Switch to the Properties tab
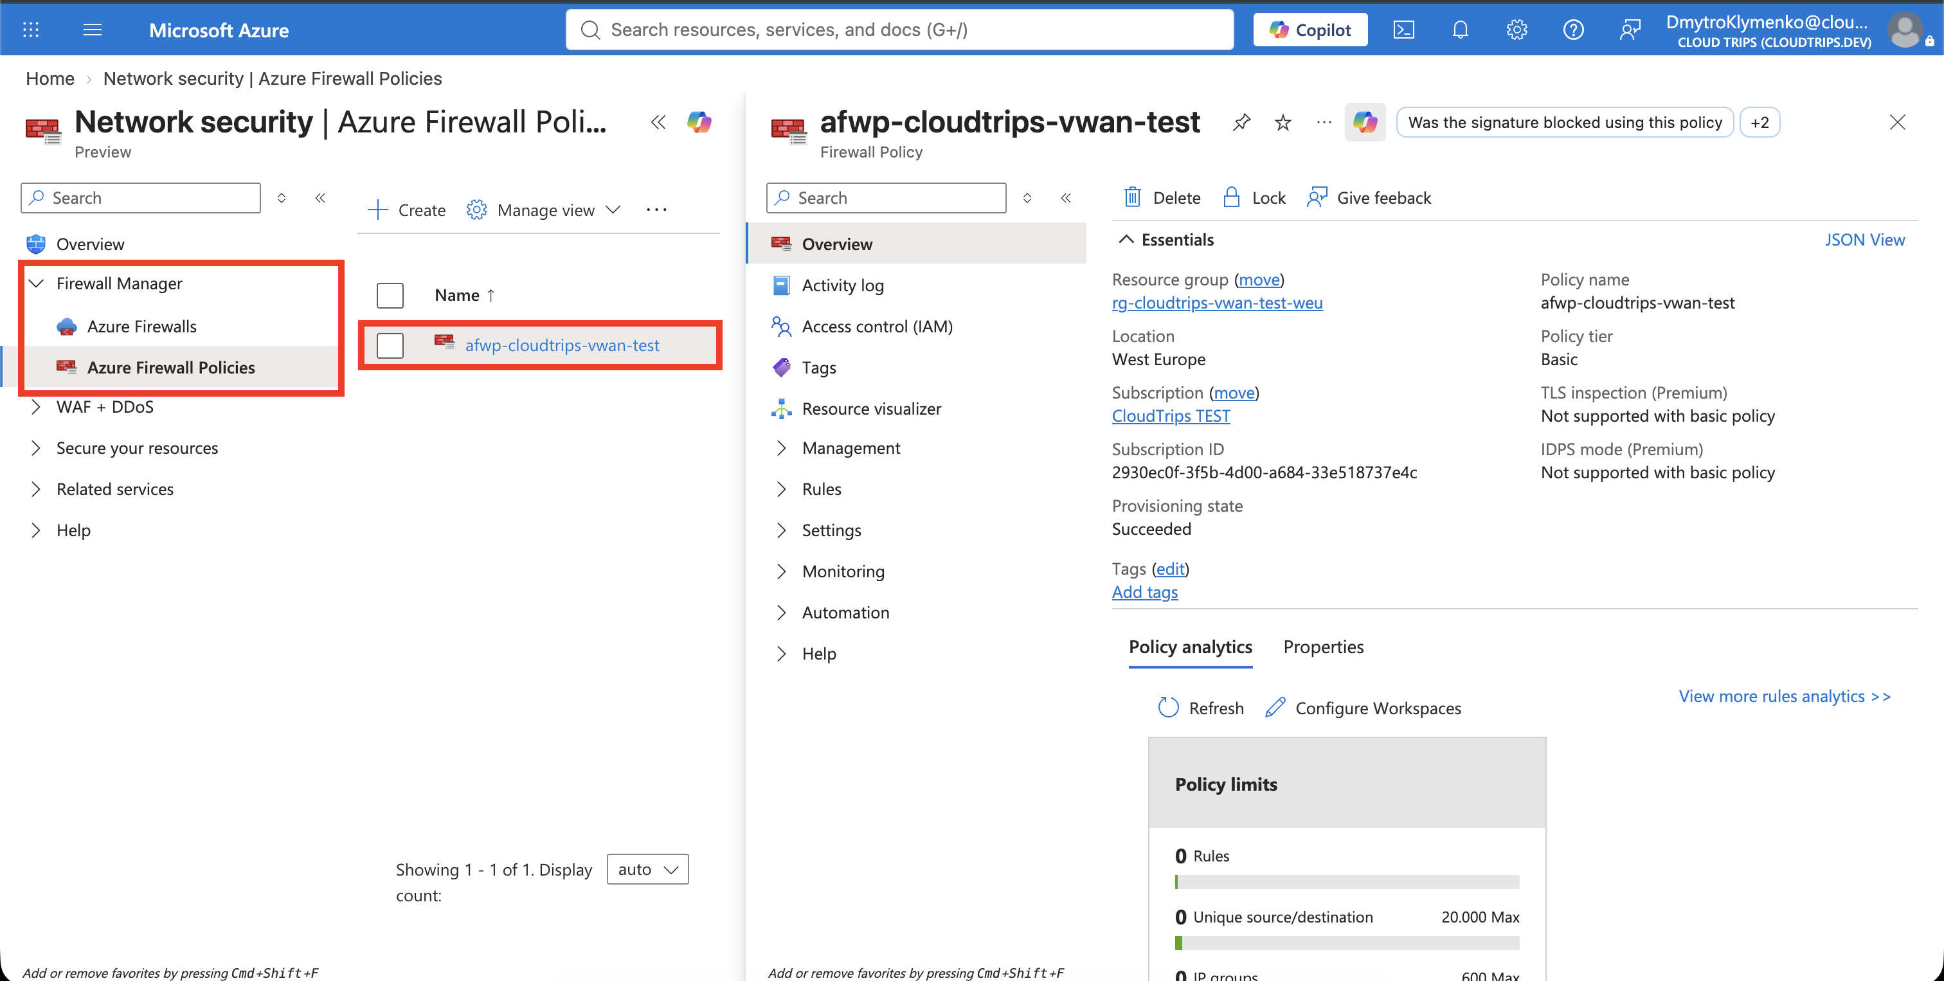The image size is (1944, 981). point(1324,647)
